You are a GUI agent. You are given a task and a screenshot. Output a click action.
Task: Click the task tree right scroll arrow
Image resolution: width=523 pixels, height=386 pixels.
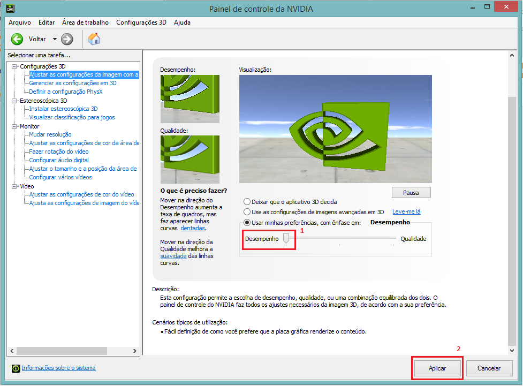135,351
